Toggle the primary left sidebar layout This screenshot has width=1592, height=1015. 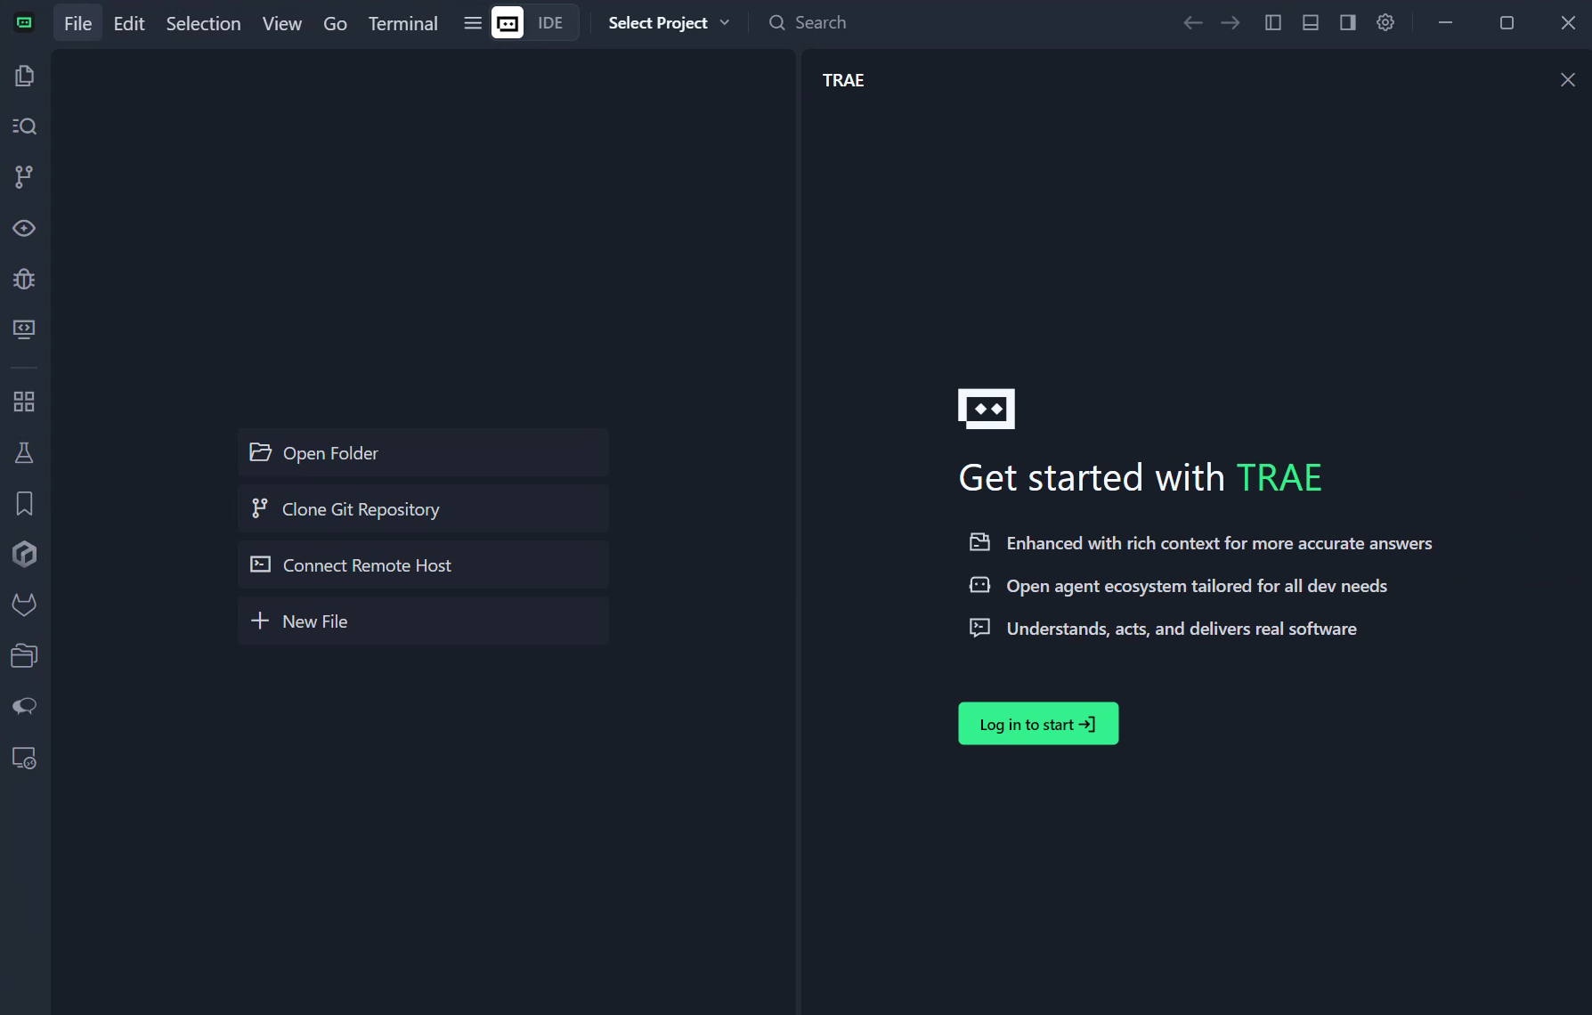point(1272,23)
